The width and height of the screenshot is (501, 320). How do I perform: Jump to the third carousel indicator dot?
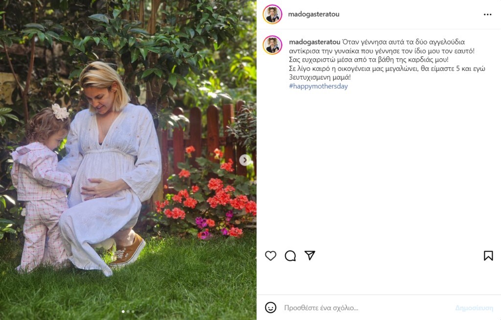(133, 311)
